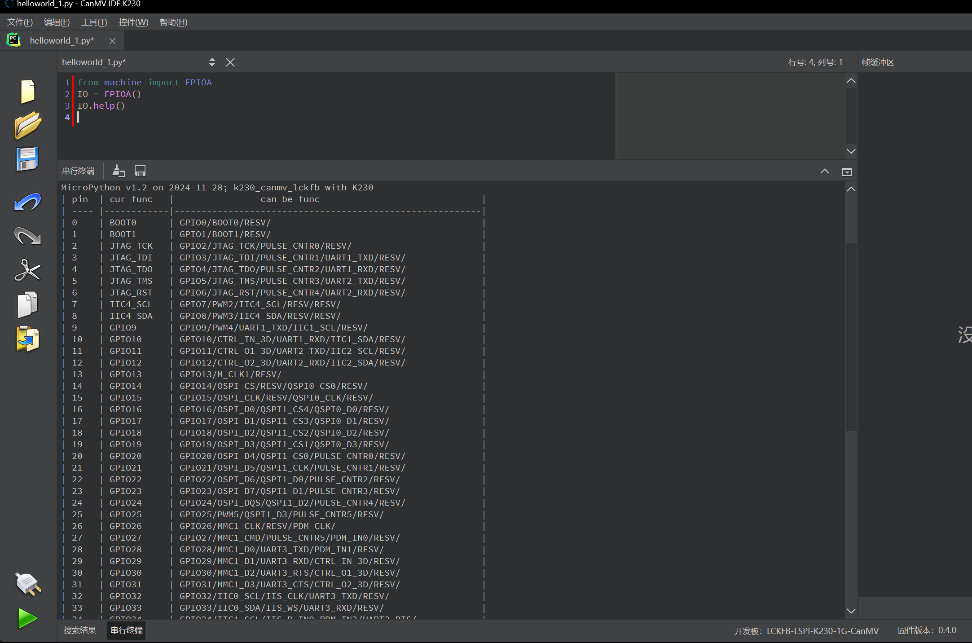Click the Save floppy disk icon
972x643 pixels.
27,159
